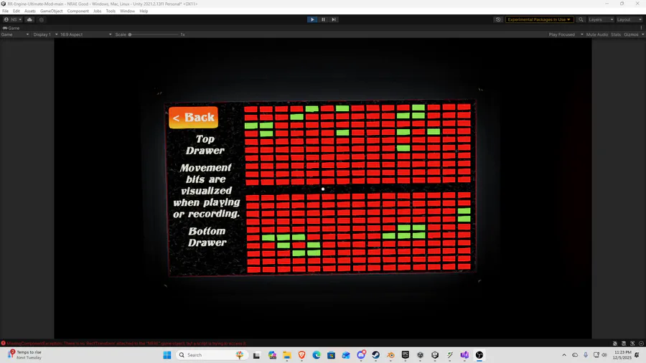Open the Gizmos dropdown arrow
The height and width of the screenshot is (363, 646).
642,34
